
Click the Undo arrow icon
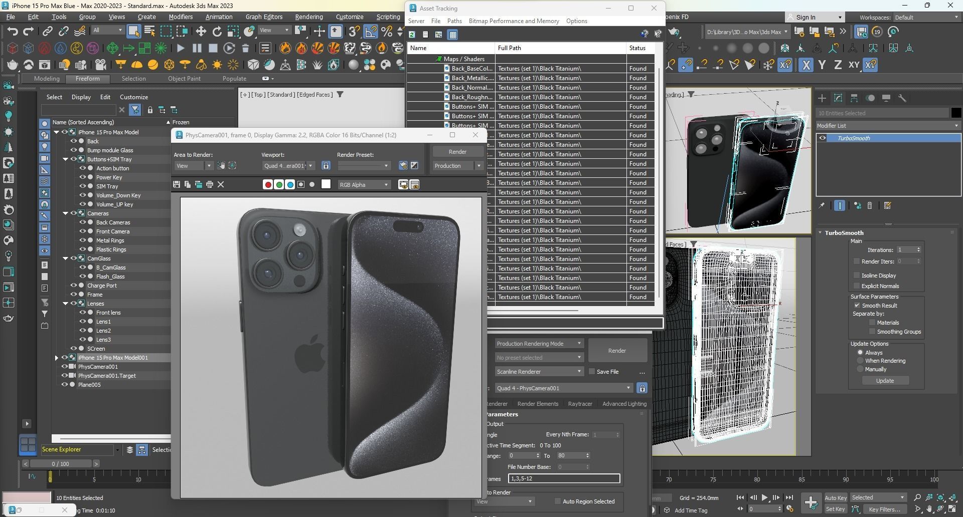pyautogui.click(x=13, y=32)
